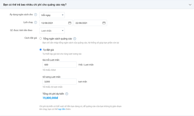Click the start date field 12/08/2021

(56, 23)
